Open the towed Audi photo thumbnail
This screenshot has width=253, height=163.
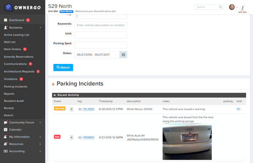point(187,142)
